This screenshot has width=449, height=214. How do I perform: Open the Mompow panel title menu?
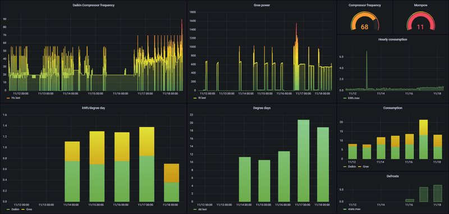click(420, 5)
